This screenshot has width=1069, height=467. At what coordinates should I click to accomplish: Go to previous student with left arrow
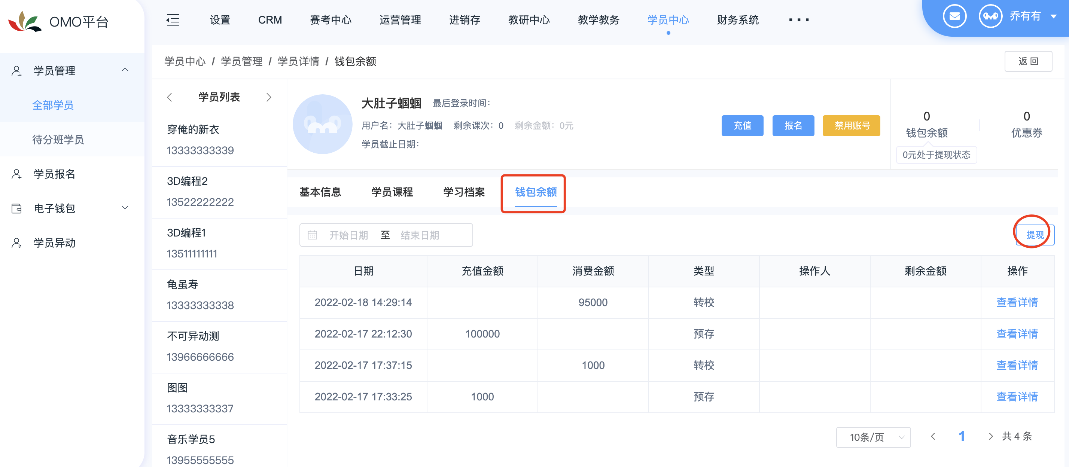pos(169,97)
